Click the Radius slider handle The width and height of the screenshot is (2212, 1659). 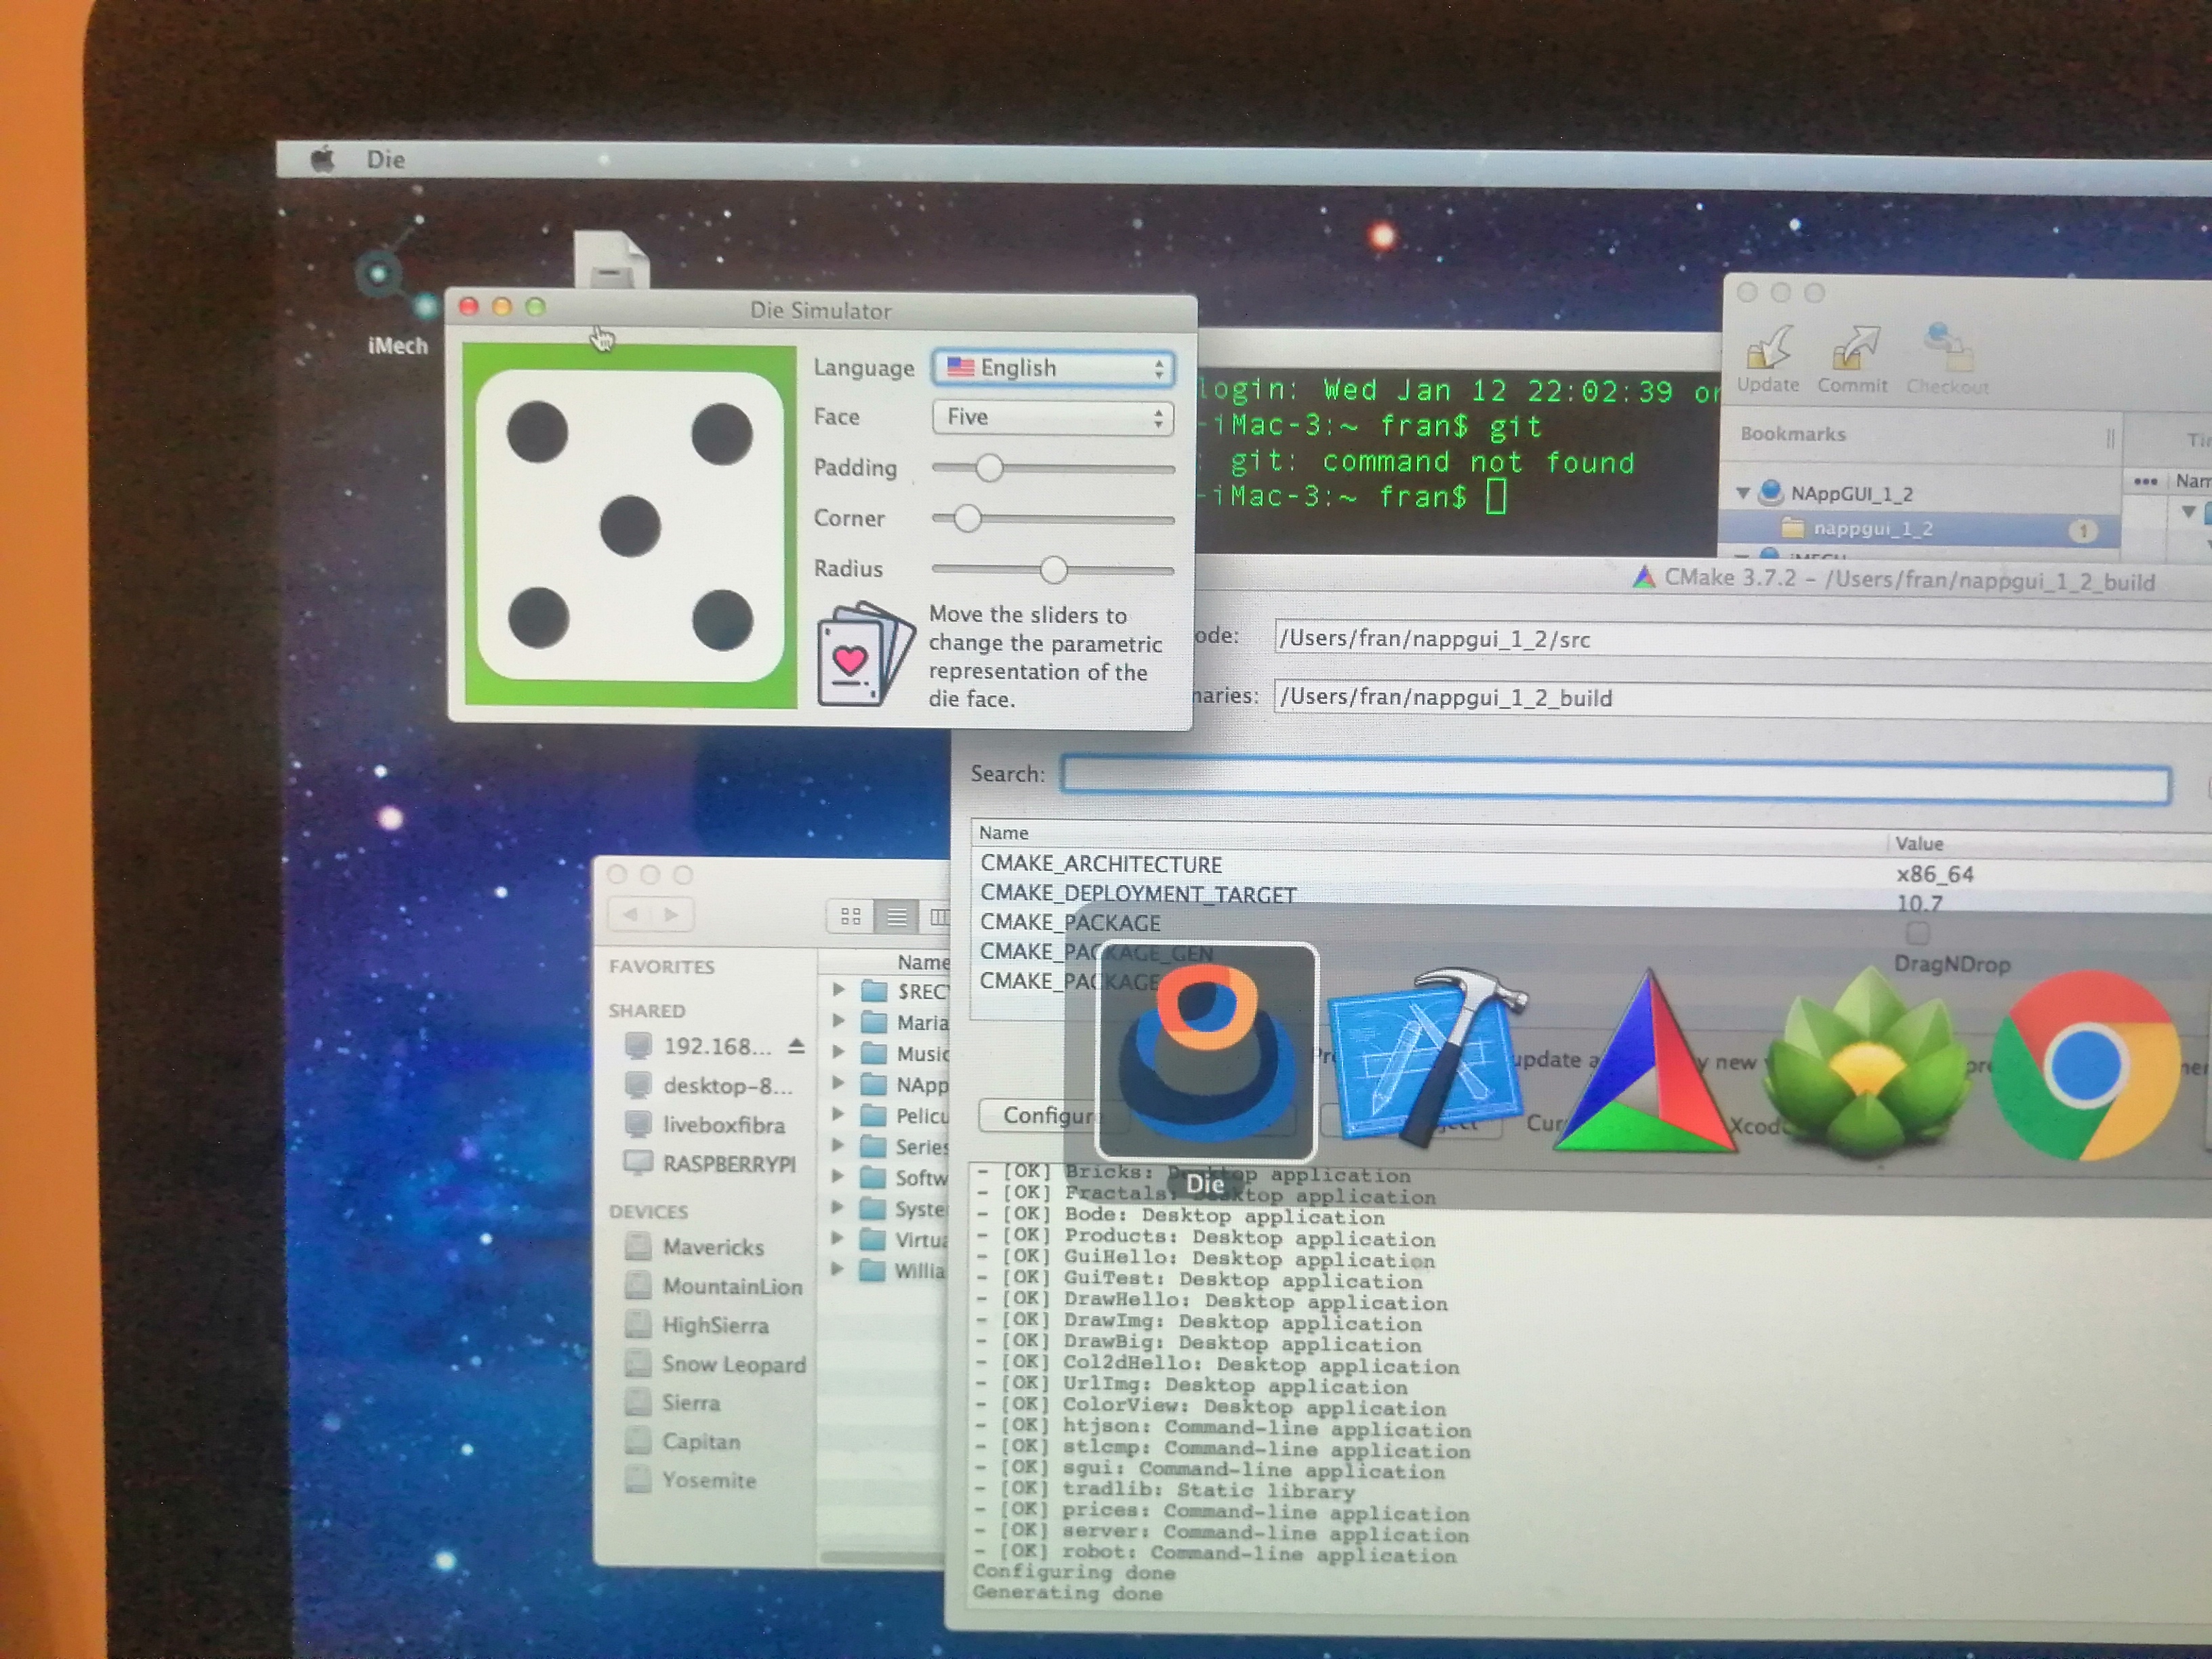click(1053, 570)
